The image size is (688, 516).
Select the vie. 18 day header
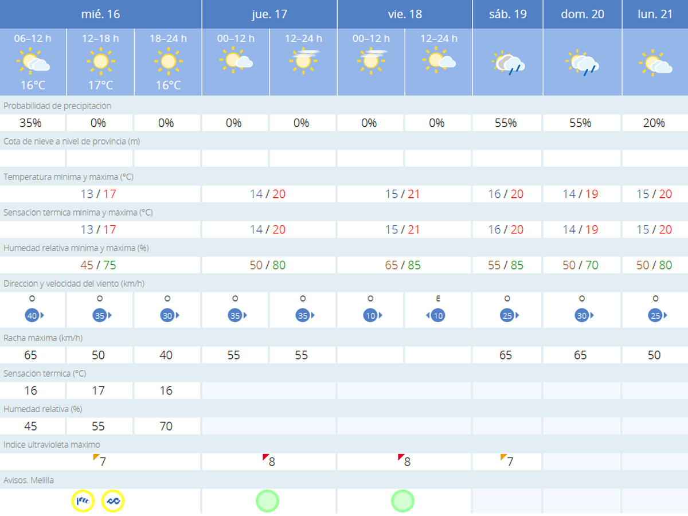pos(405,14)
